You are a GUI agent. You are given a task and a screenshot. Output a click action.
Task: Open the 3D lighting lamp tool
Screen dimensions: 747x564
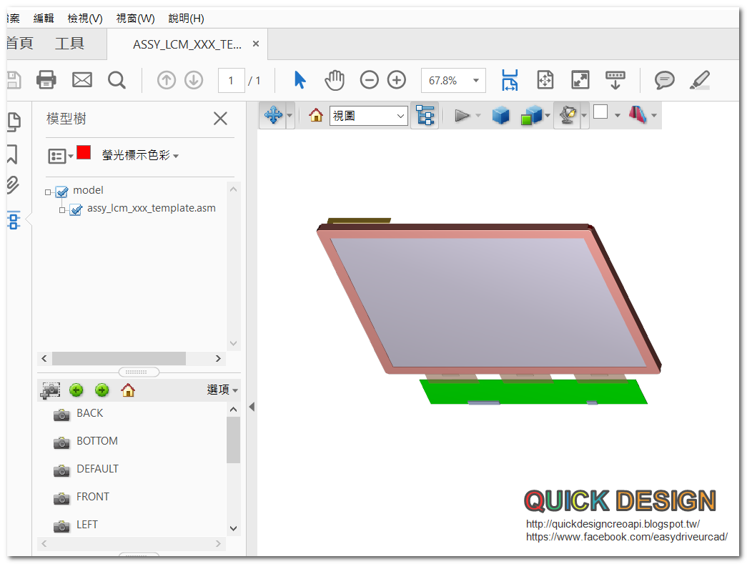(567, 115)
